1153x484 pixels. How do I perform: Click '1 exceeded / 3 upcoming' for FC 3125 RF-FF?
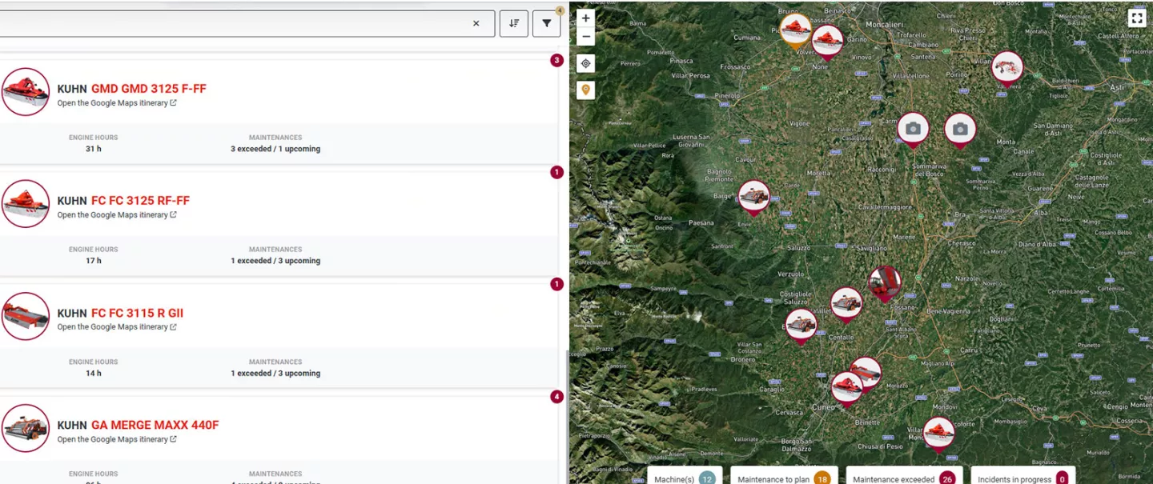(275, 261)
